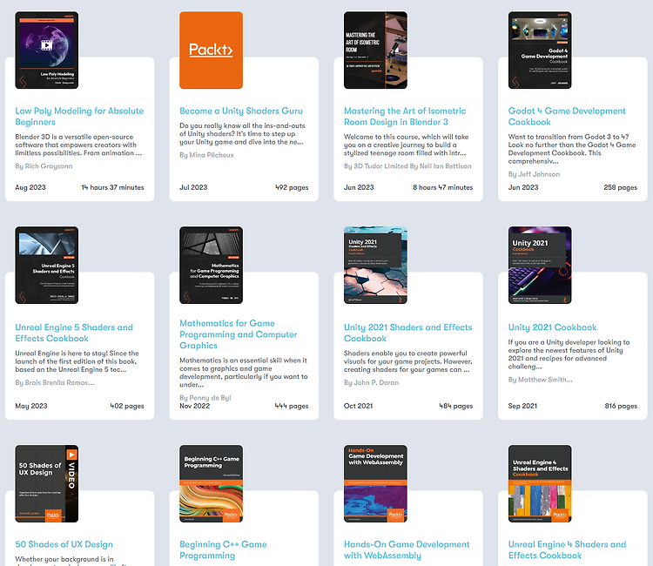Viewport: 653px width, 566px height.
Task: Click Isometric Room Blender course cover
Action: 375,50
